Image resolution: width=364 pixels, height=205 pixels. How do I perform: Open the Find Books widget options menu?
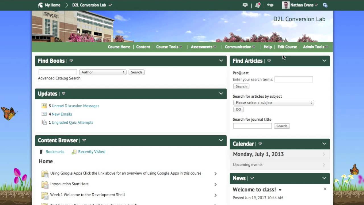point(71,61)
